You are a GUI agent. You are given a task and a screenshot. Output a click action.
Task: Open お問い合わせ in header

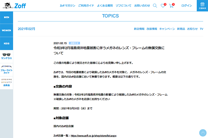[142, 6]
